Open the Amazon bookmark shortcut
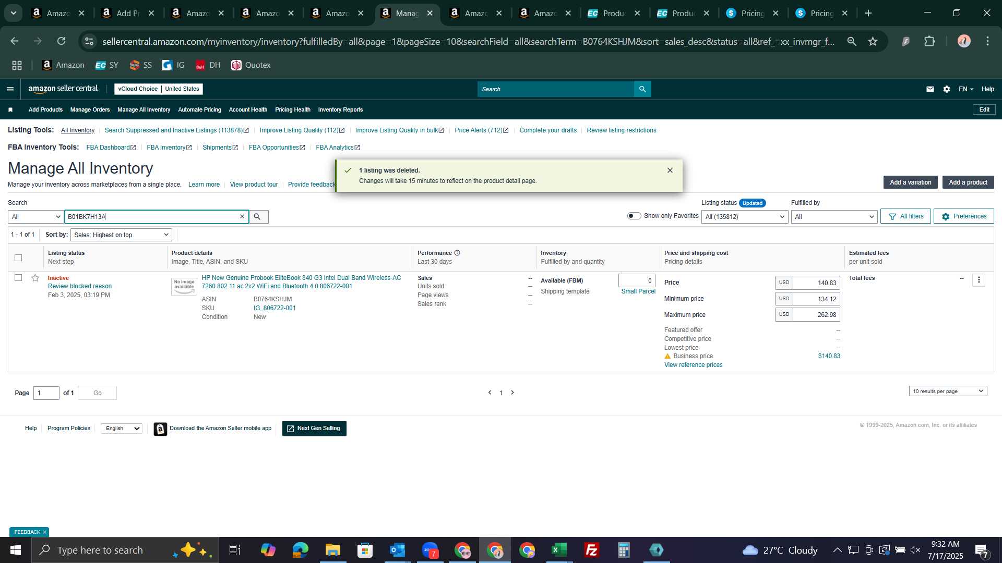This screenshot has width=1002, height=563. pyautogui.click(x=63, y=65)
